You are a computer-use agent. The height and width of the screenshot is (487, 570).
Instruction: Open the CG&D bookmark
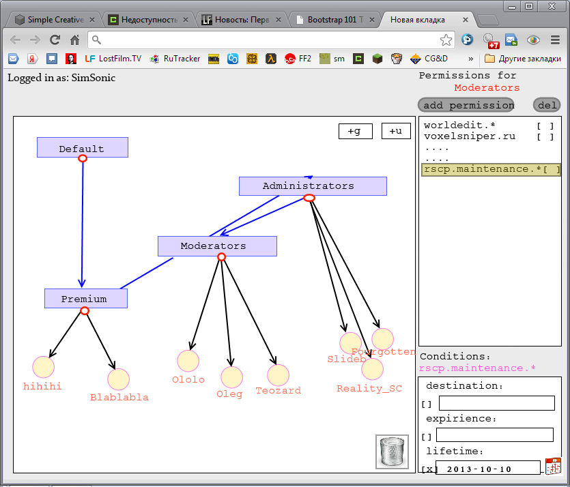click(429, 59)
